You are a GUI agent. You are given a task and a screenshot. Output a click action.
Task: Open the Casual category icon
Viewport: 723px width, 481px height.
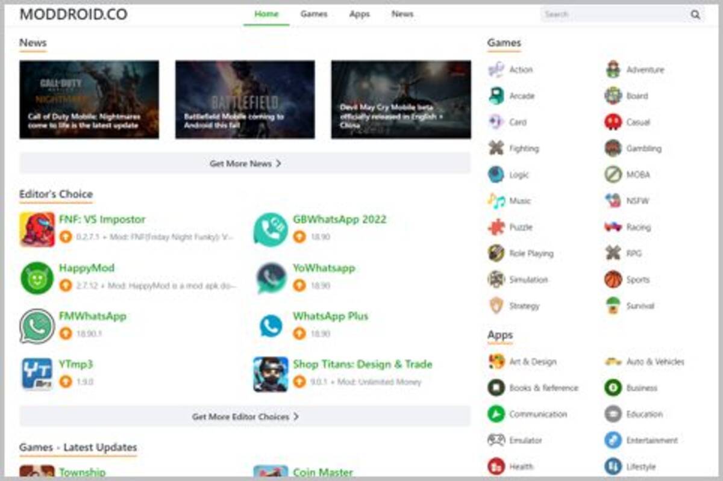pos(613,122)
